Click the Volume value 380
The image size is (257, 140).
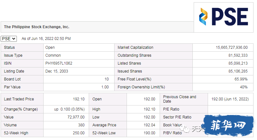pyautogui.click(x=81, y=125)
